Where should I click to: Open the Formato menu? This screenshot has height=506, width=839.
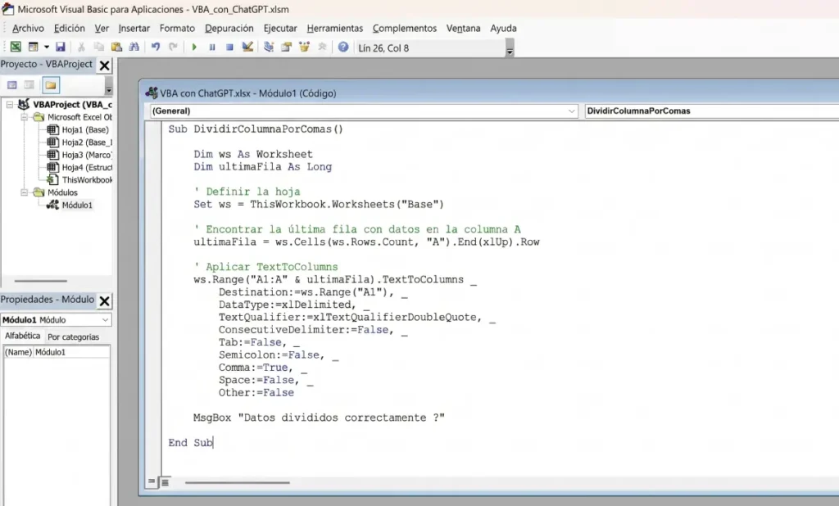coord(177,29)
